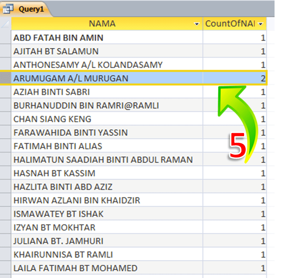Viewport: 285px width, 278px height.
Task: Click the select-all box at datasheet corner
Action: point(6,24)
